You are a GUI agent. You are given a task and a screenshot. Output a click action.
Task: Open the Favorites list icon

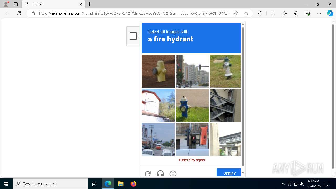[x=285, y=13]
